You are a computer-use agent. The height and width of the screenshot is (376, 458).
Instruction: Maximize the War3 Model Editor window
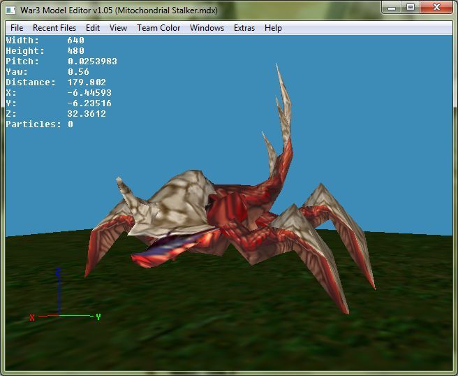coord(411,7)
